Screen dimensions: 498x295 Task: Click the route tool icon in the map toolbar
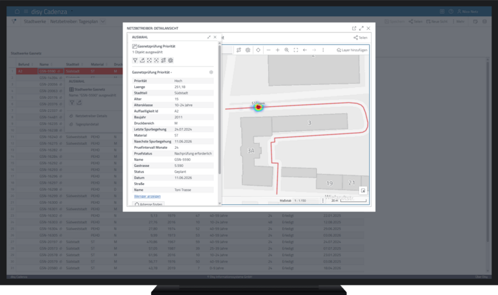(x=239, y=50)
